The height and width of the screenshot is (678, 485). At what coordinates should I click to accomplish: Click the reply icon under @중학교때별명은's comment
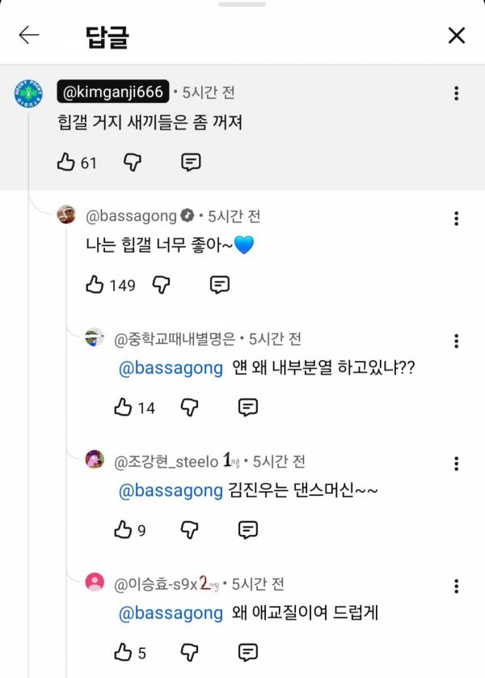[x=247, y=407]
